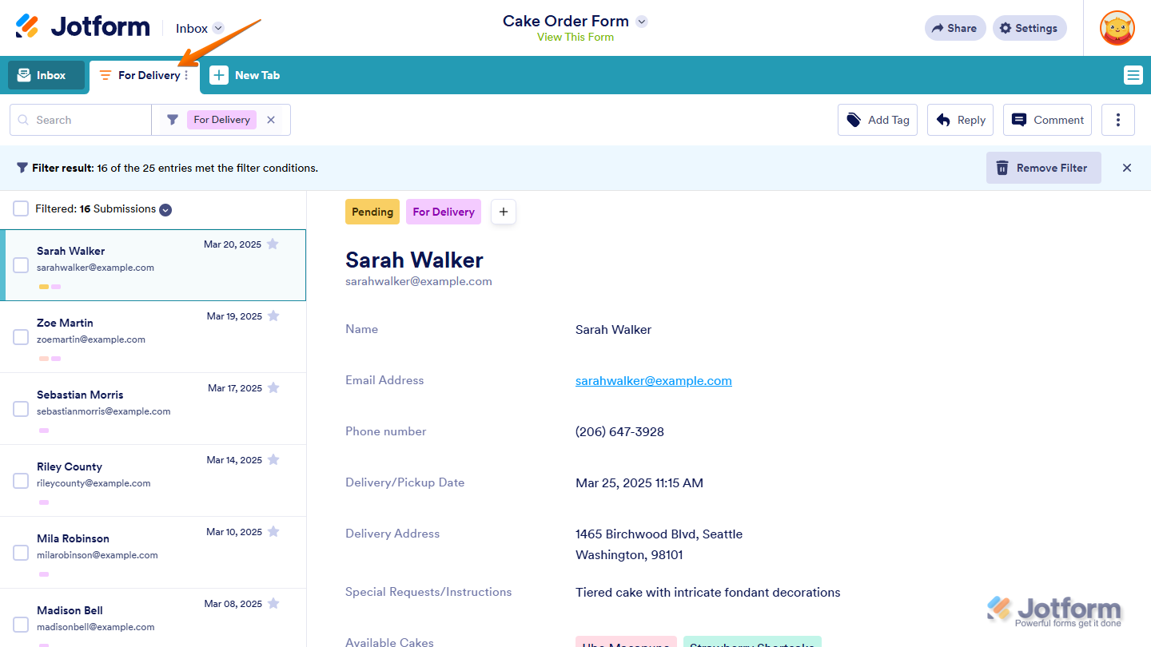Click the Reply button
1151x647 pixels.
(960, 119)
